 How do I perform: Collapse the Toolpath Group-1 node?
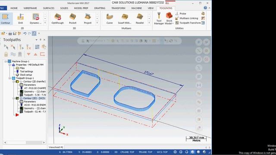pos(9,78)
